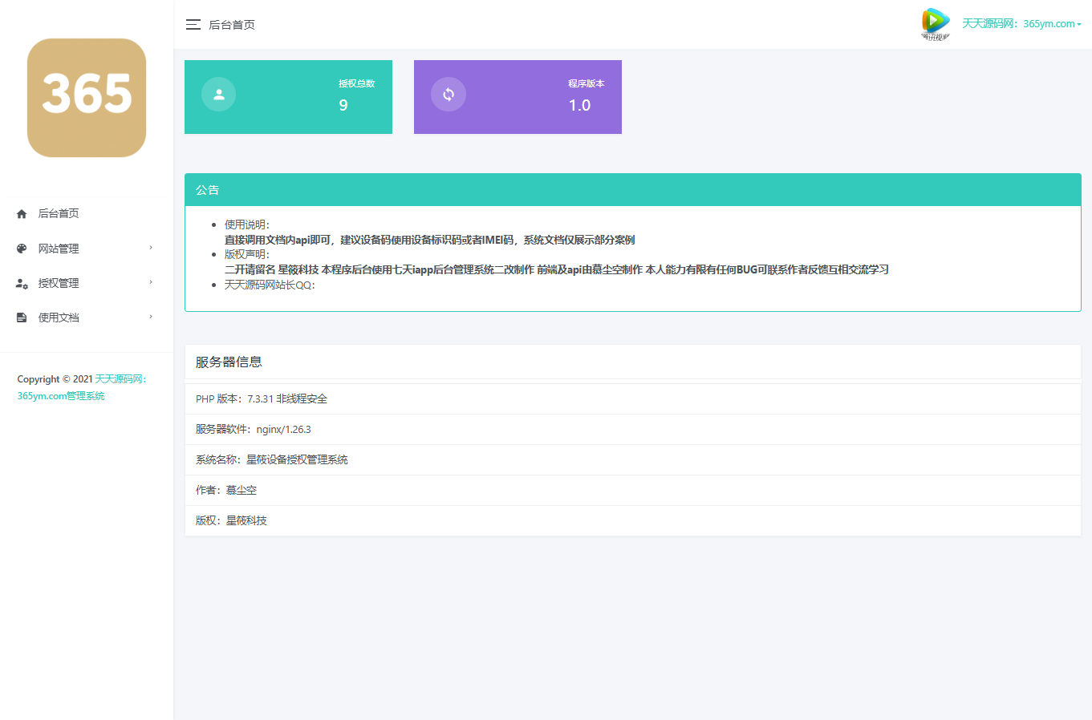Click the user icon beside 授权管理
The width and height of the screenshot is (1092, 720).
click(20, 282)
